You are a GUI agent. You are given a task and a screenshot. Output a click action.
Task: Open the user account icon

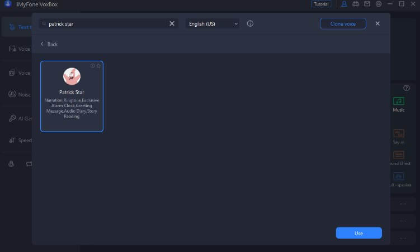click(x=344, y=4)
